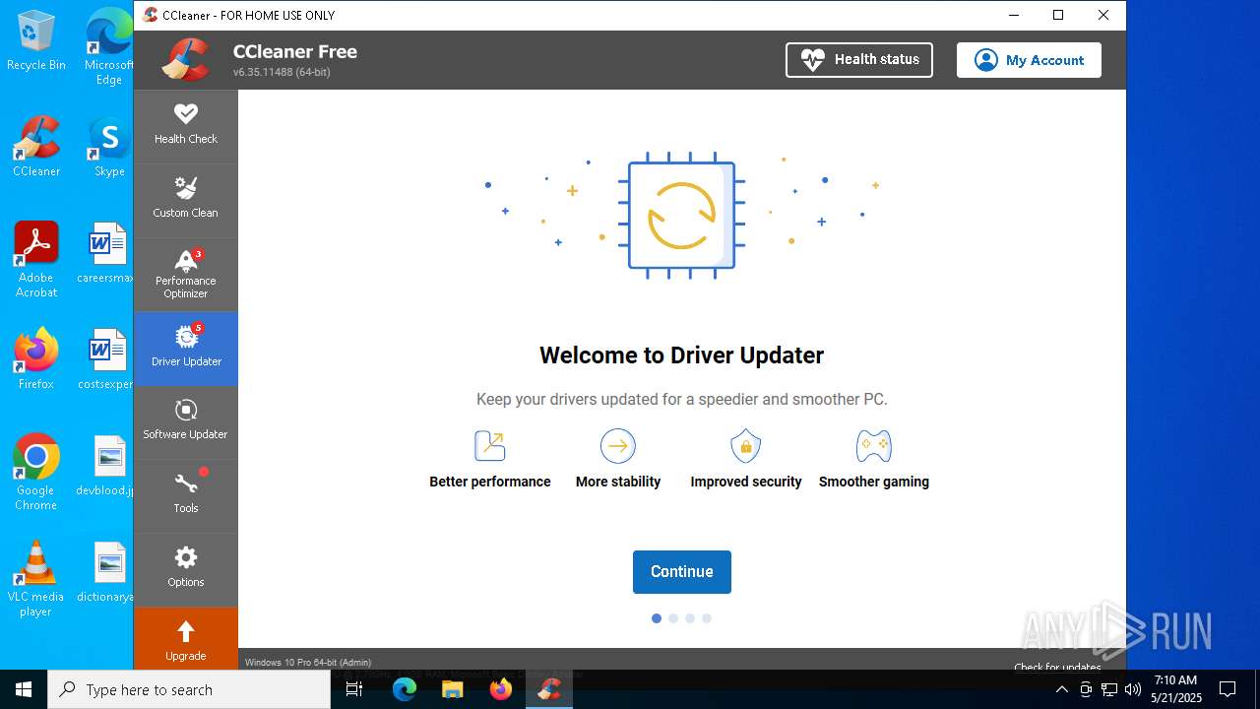The height and width of the screenshot is (709, 1260).
Task: Click the orange Upgrade button
Action: click(185, 639)
